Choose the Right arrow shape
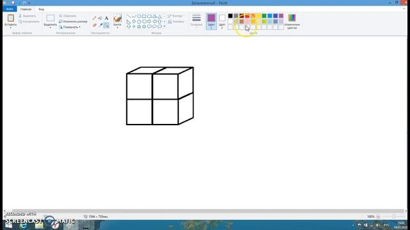The height and width of the screenshot is (230, 410). tap(149, 21)
